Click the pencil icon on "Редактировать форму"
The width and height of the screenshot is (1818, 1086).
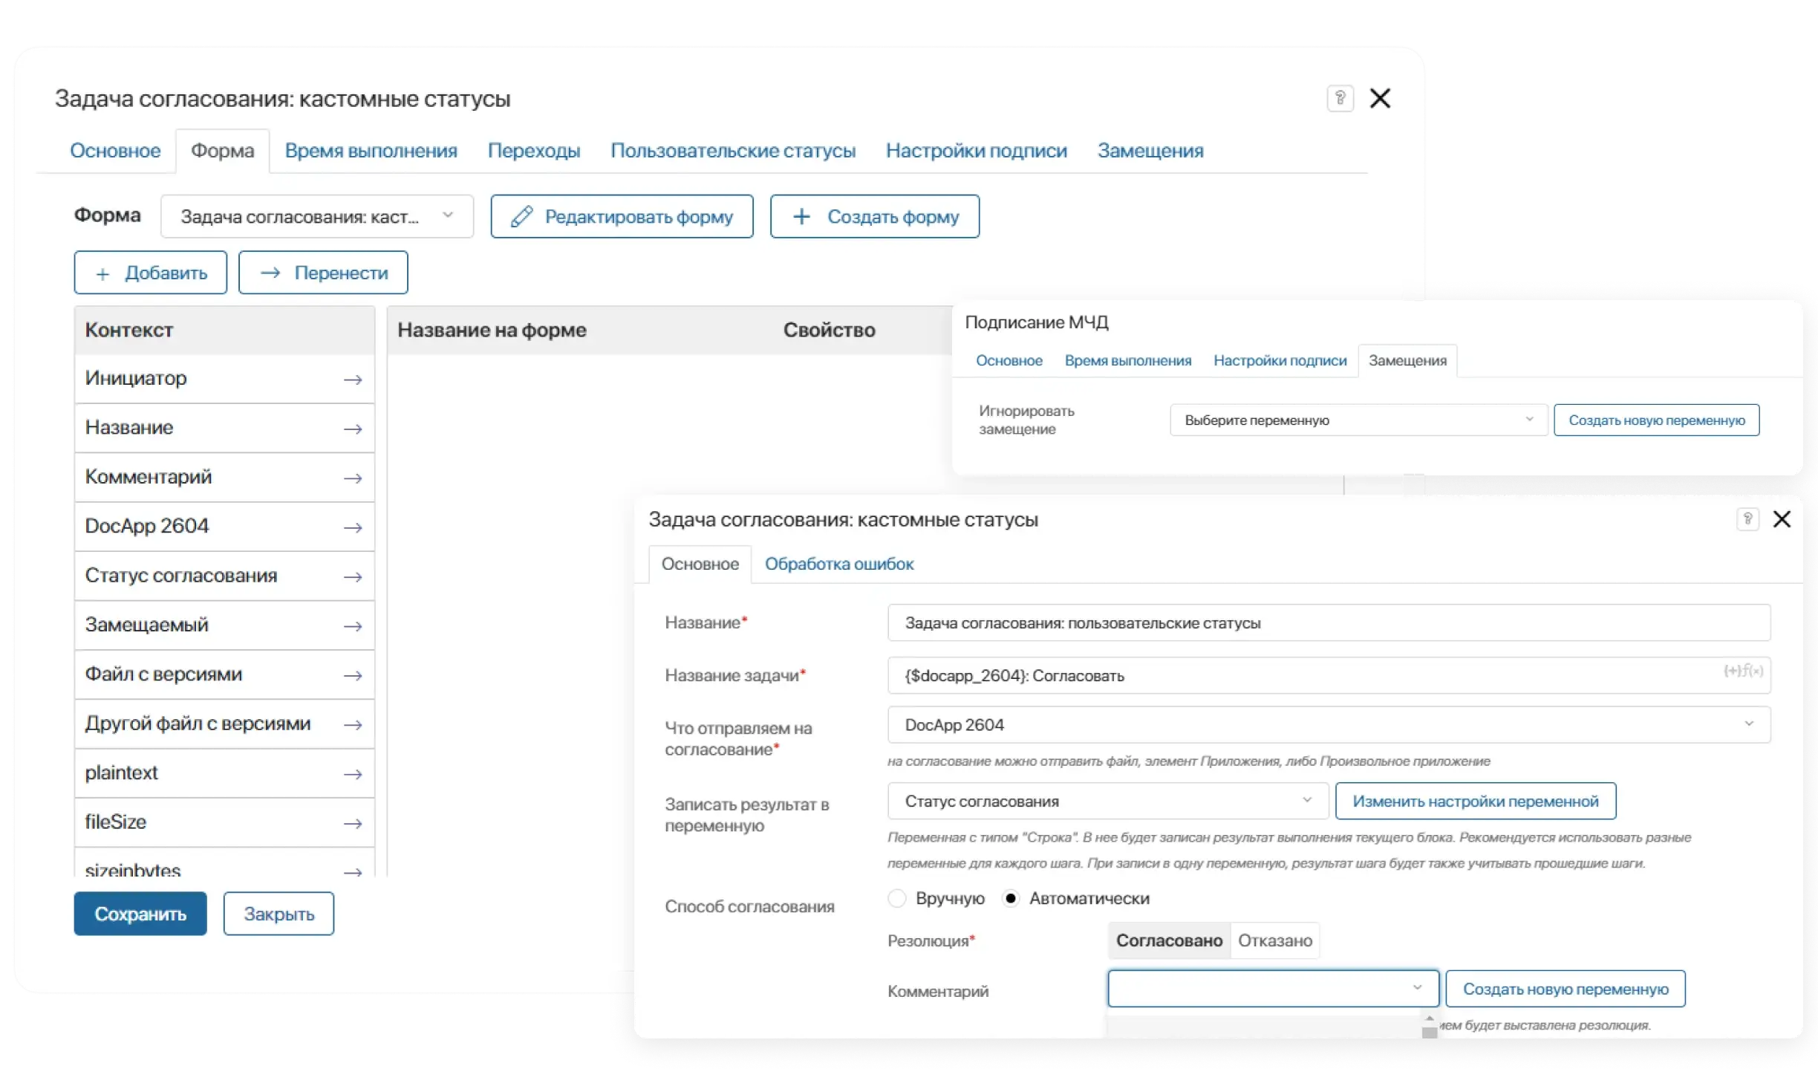(x=522, y=215)
